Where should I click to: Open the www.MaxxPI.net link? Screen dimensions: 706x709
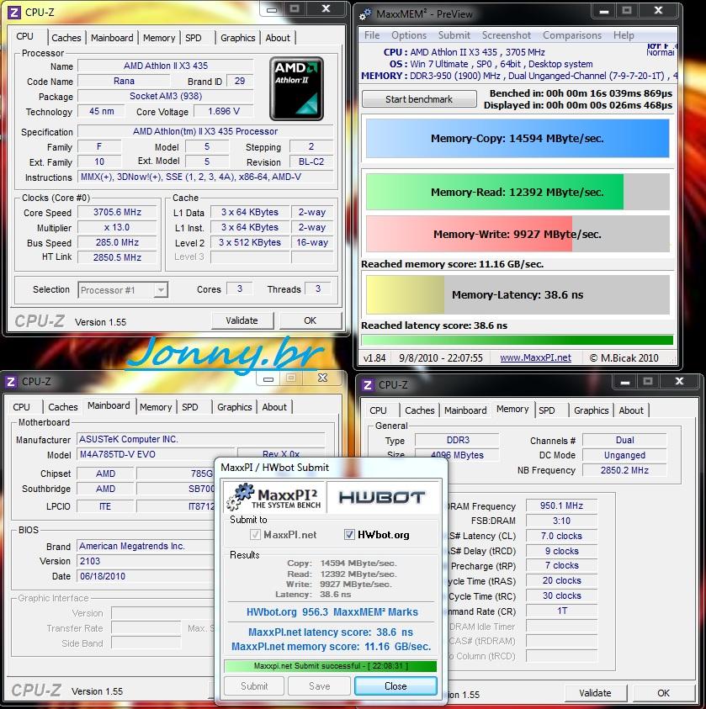[x=535, y=357]
